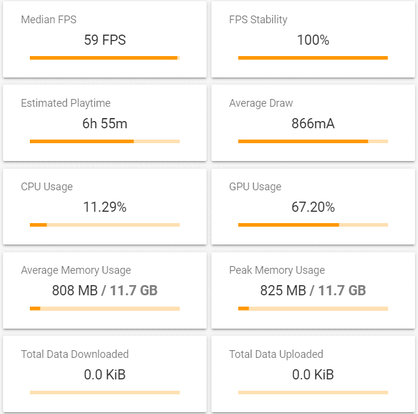Click the 825 MB peak memory value
The width and height of the screenshot is (418, 414).
282,291
